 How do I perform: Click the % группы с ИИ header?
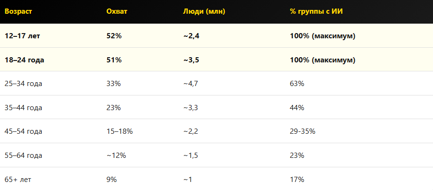[x=316, y=11]
